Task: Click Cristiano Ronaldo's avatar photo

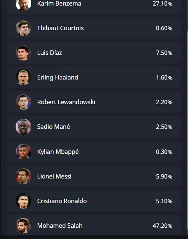Action: [x=23, y=201]
